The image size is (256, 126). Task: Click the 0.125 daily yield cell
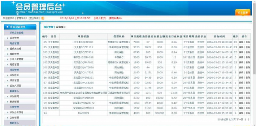(x=174, y=93)
